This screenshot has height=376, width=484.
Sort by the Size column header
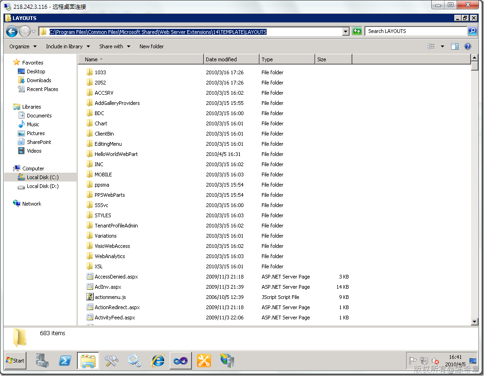(333, 59)
